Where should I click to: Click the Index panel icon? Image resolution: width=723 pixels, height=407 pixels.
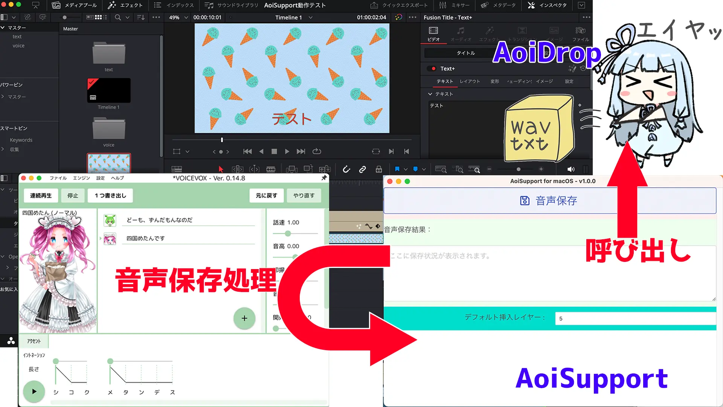(157, 5)
